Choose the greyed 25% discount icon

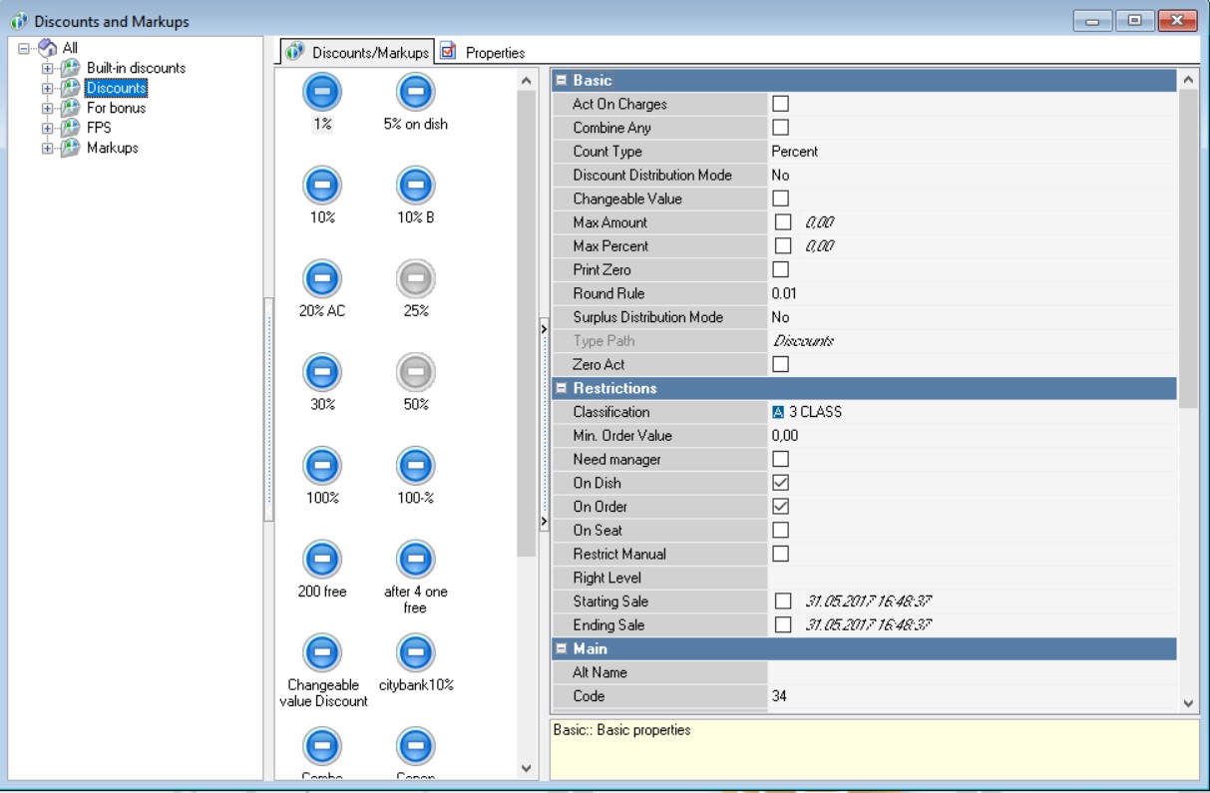click(x=415, y=279)
